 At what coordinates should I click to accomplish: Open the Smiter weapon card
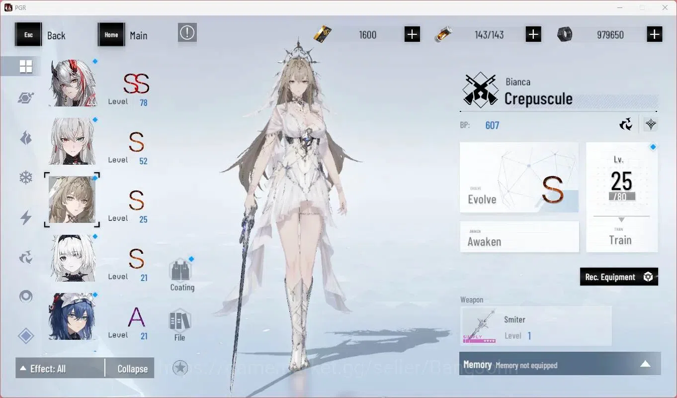click(x=536, y=326)
